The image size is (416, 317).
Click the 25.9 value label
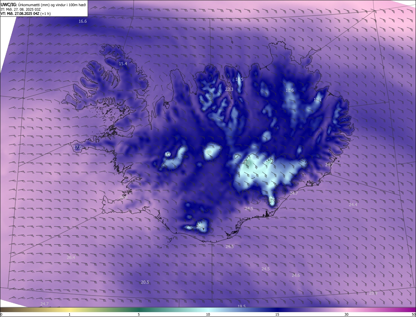[x=373, y=293]
